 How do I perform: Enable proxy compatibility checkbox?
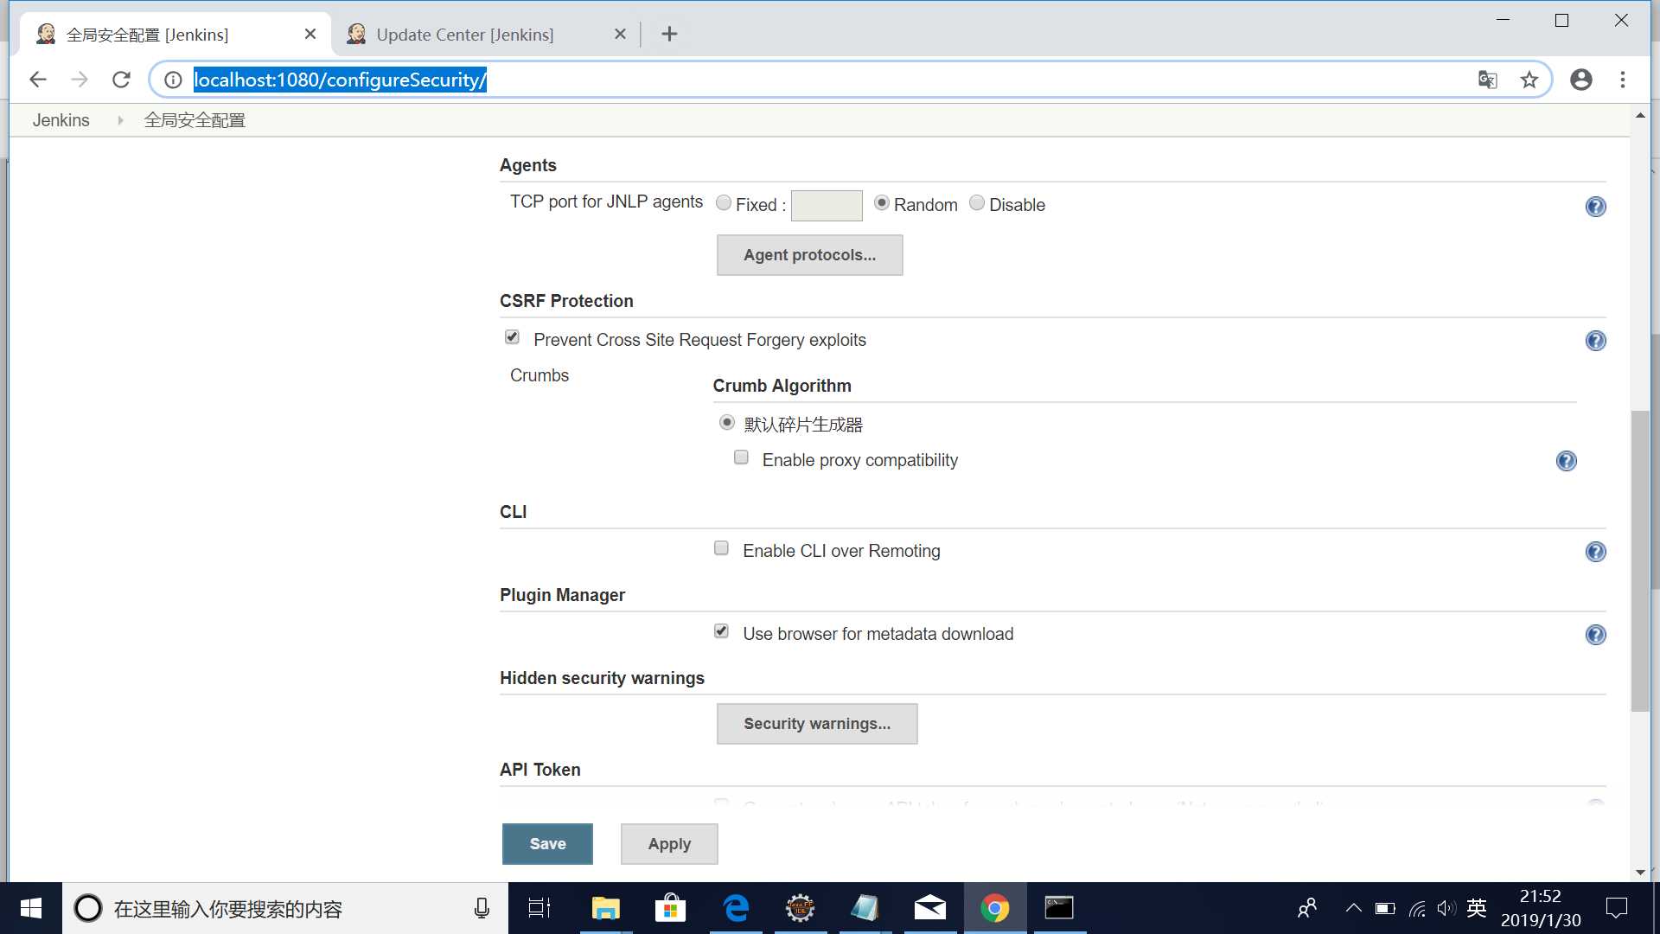(x=741, y=457)
